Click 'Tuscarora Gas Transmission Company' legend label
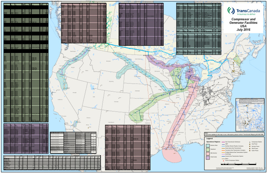The image size is (267, 173). [x=235, y=150]
